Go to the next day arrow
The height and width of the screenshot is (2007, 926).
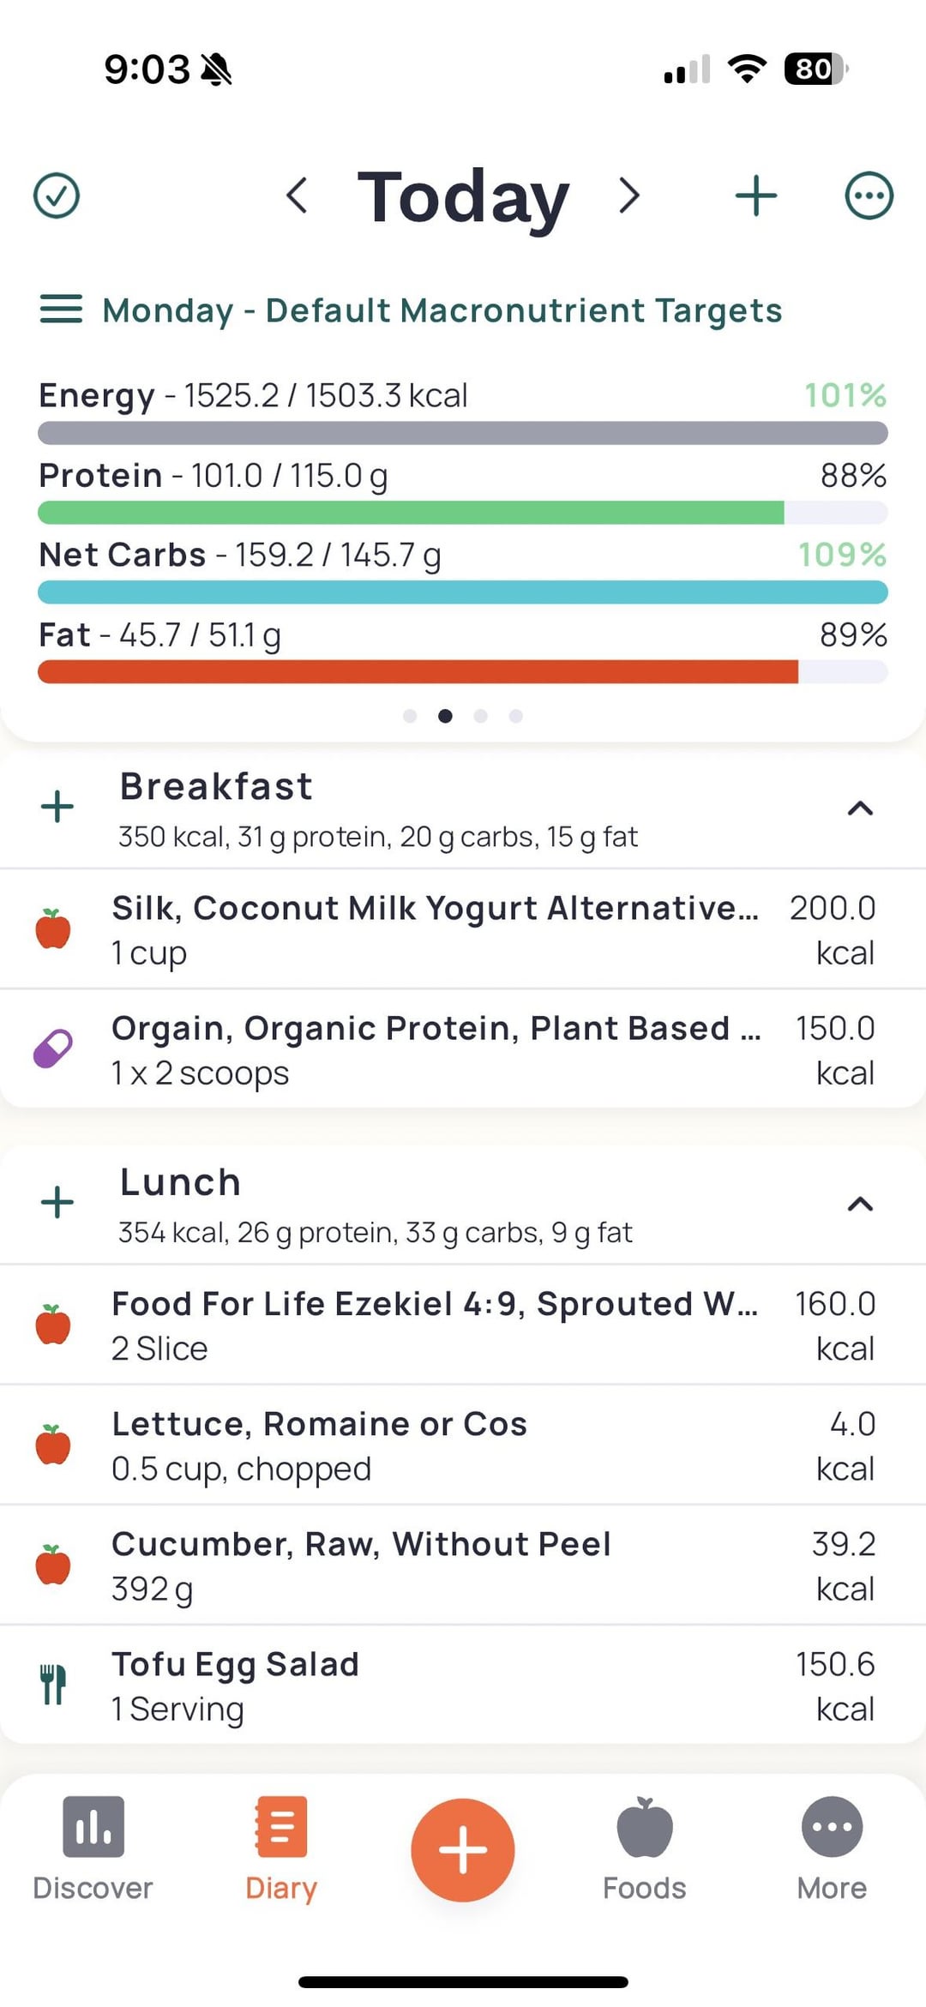tap(629, 195)
